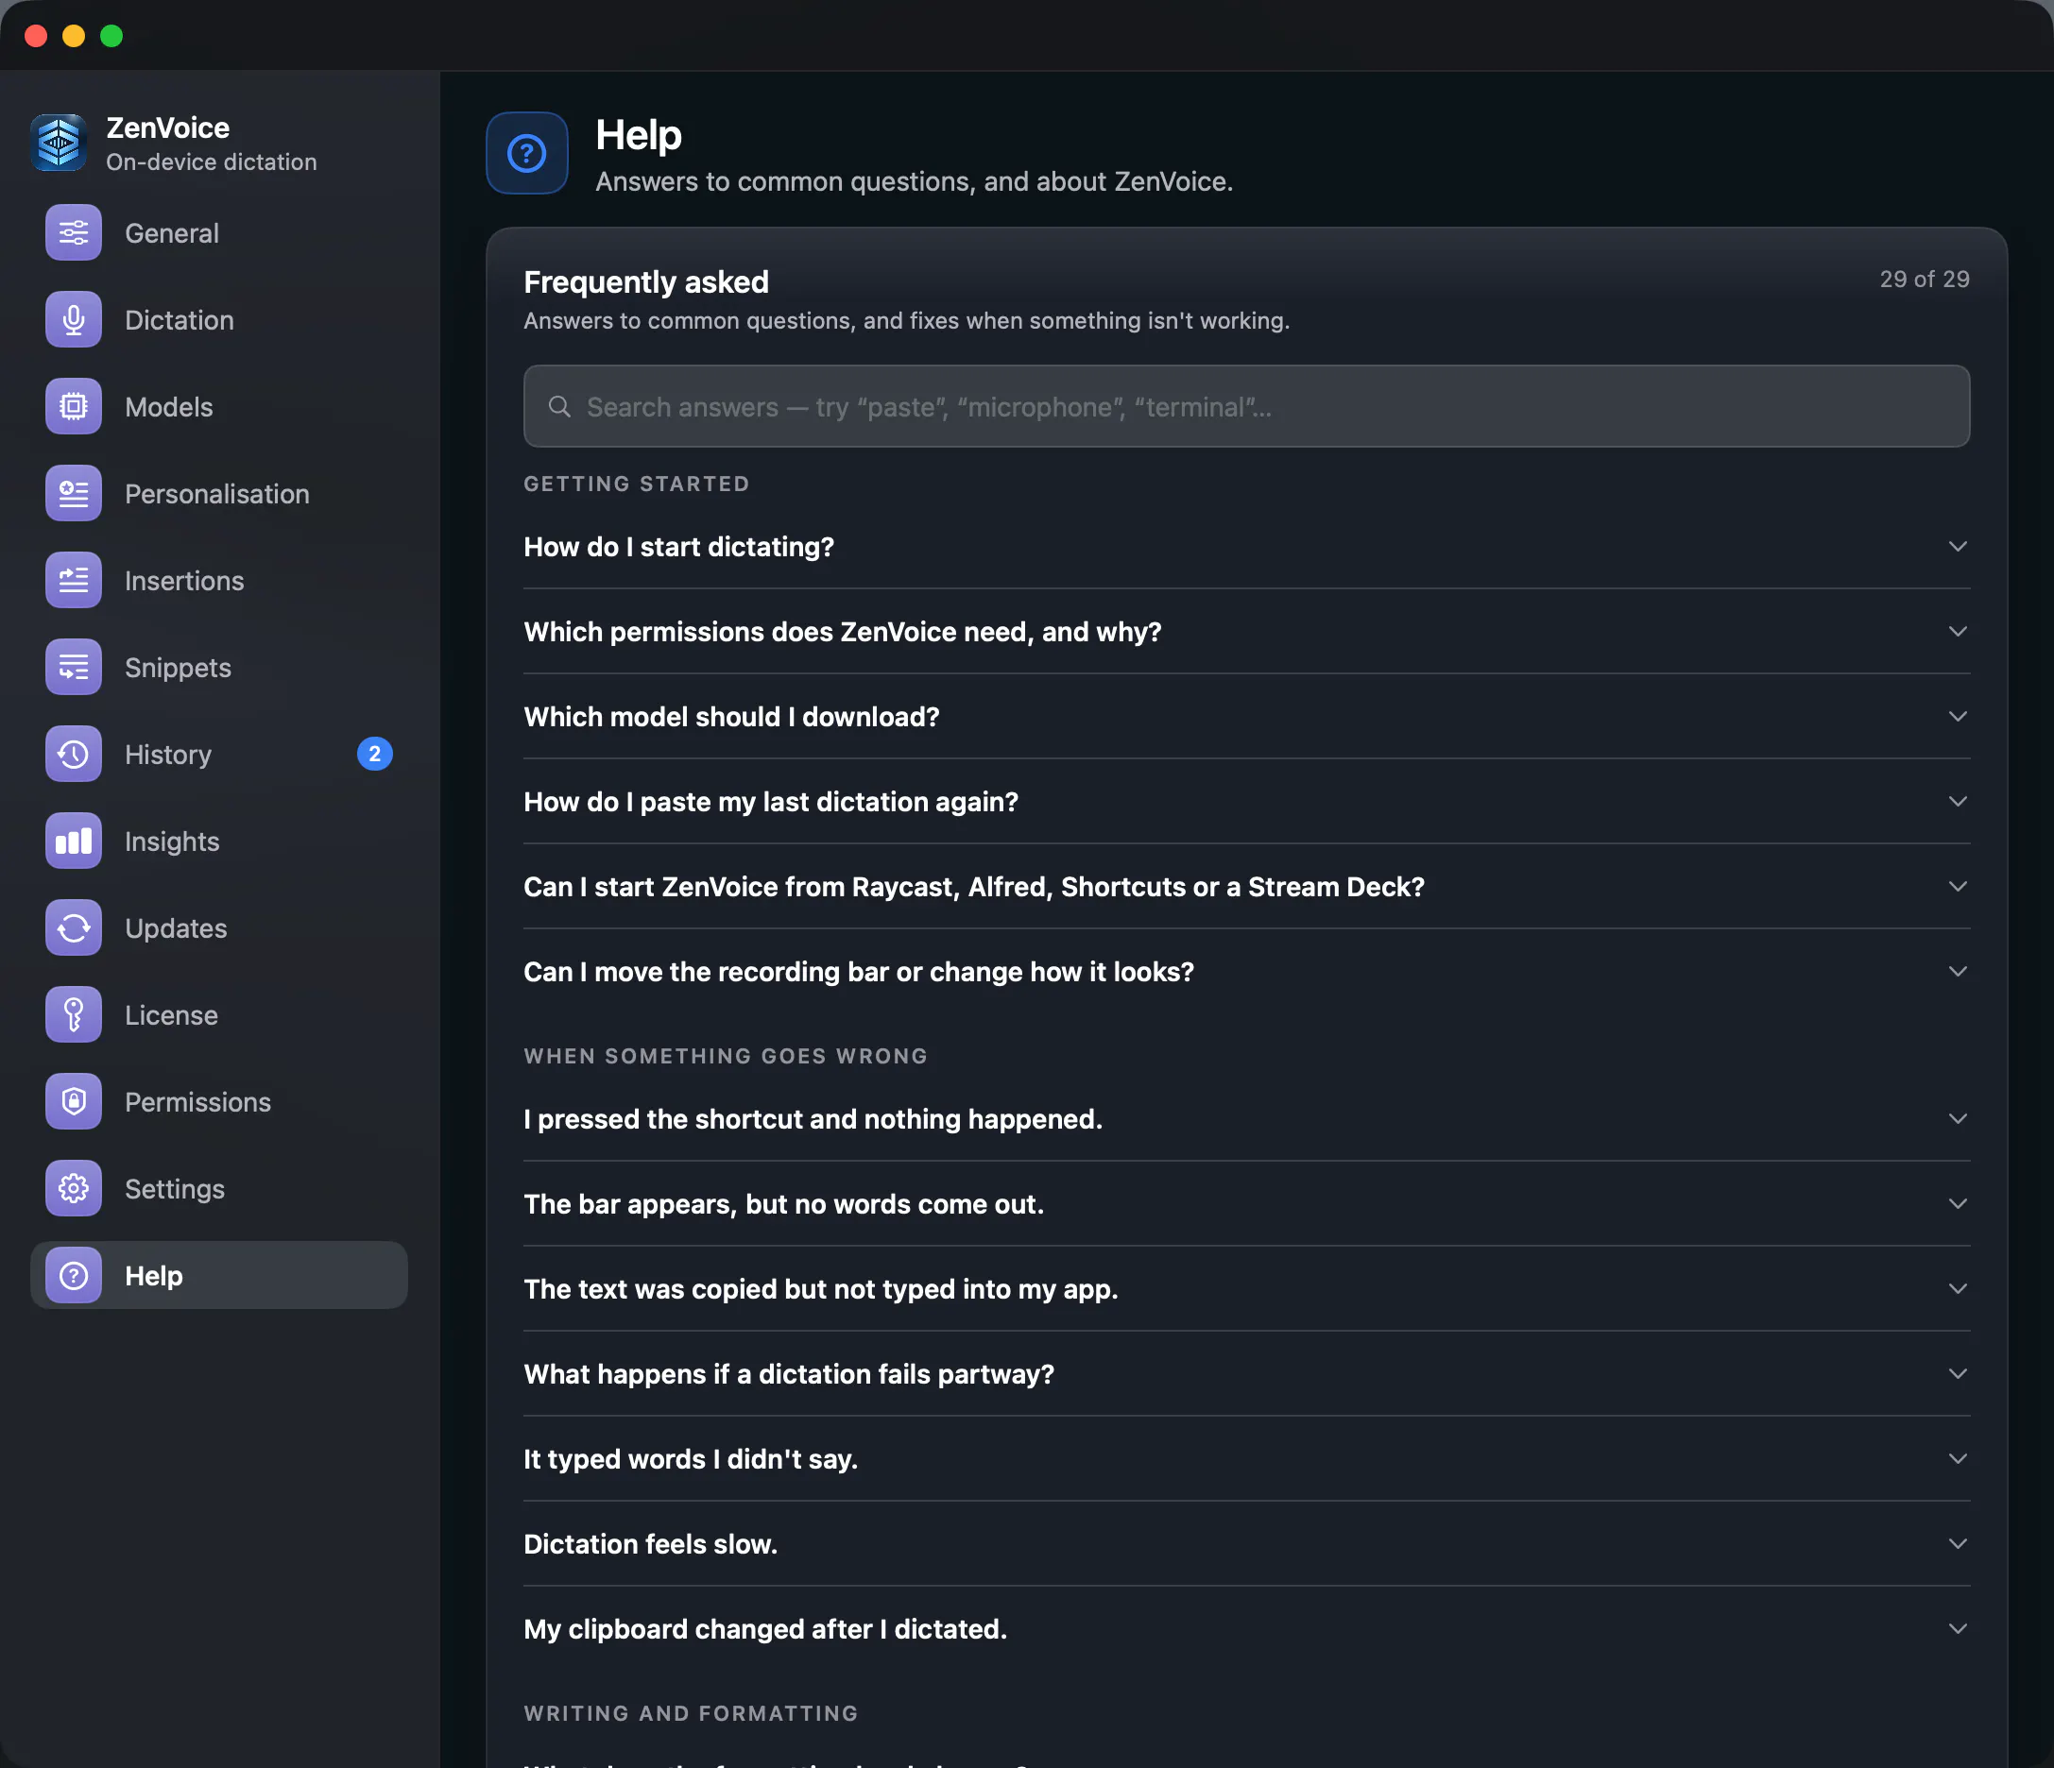
Task: Click the 'GETTING STARTED' section heading
Action: coord(637,484)
